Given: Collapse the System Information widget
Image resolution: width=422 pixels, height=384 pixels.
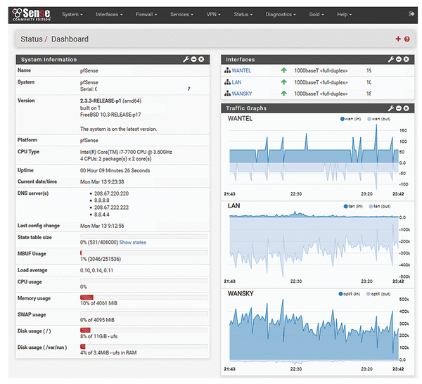Looking at the screenshot, I should (x=194, y=60).
